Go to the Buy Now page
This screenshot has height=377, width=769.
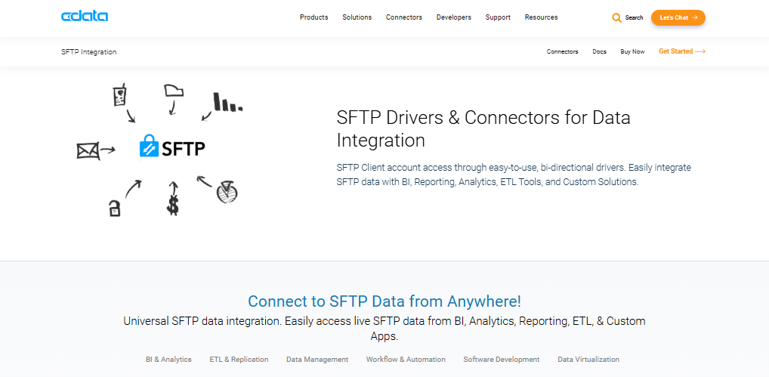[x=632, y=51]
